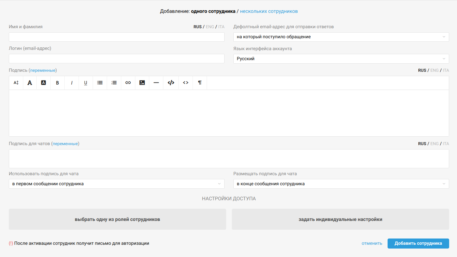Expand the account interface language dropdown
This screenshot has height=257, width=457.
pyautogui.click(x=341, y=59)
